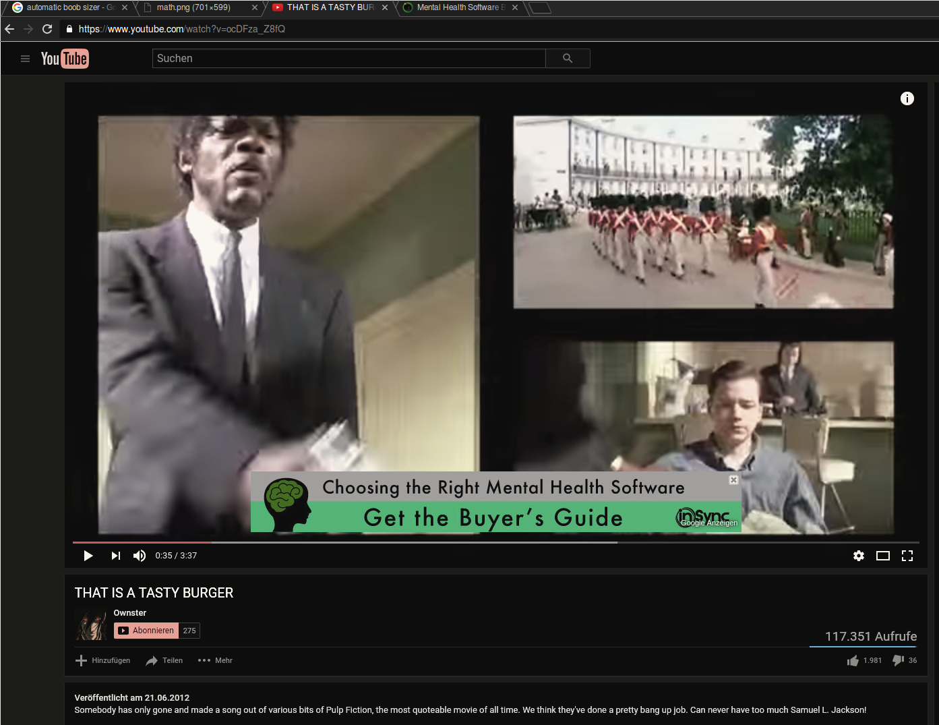Expand the Mehr options menu
The height and width of the screenshot is (725, 939).
tap(215, 660)
